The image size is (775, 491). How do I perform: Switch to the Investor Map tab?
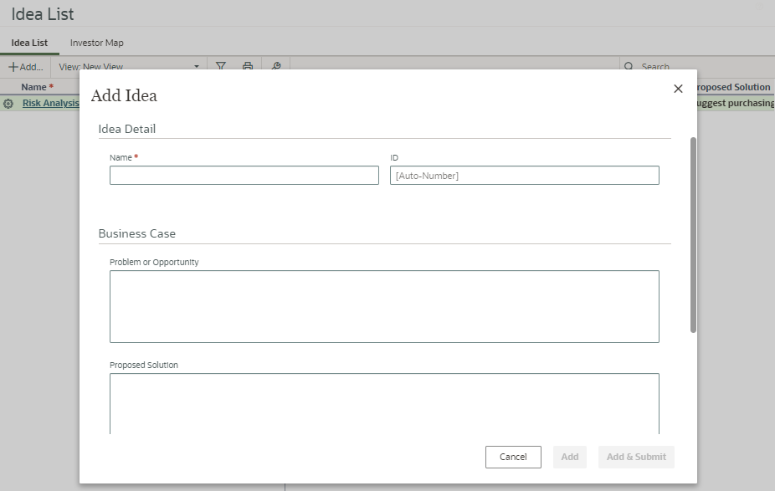click(97, 43)
